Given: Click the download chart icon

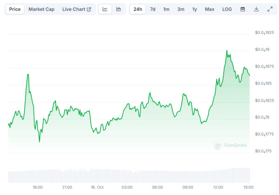Looking at the screenshot, I should (x=256, y=9).
